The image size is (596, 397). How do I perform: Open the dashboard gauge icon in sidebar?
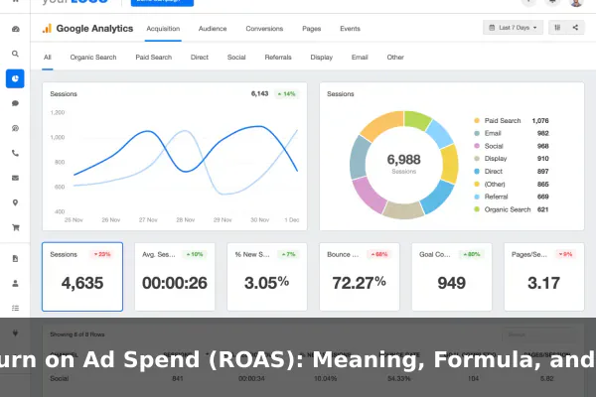pyautogui.click(x=15, y=29)
